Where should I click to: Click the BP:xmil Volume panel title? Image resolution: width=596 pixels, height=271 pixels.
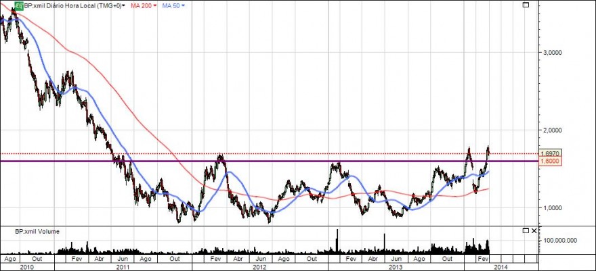click(37, 231)
